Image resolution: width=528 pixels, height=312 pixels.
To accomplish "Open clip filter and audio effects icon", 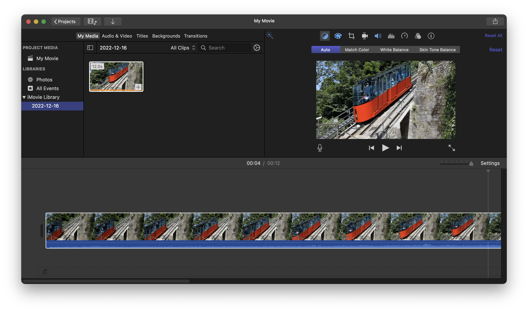I will [x=418, y=36].
